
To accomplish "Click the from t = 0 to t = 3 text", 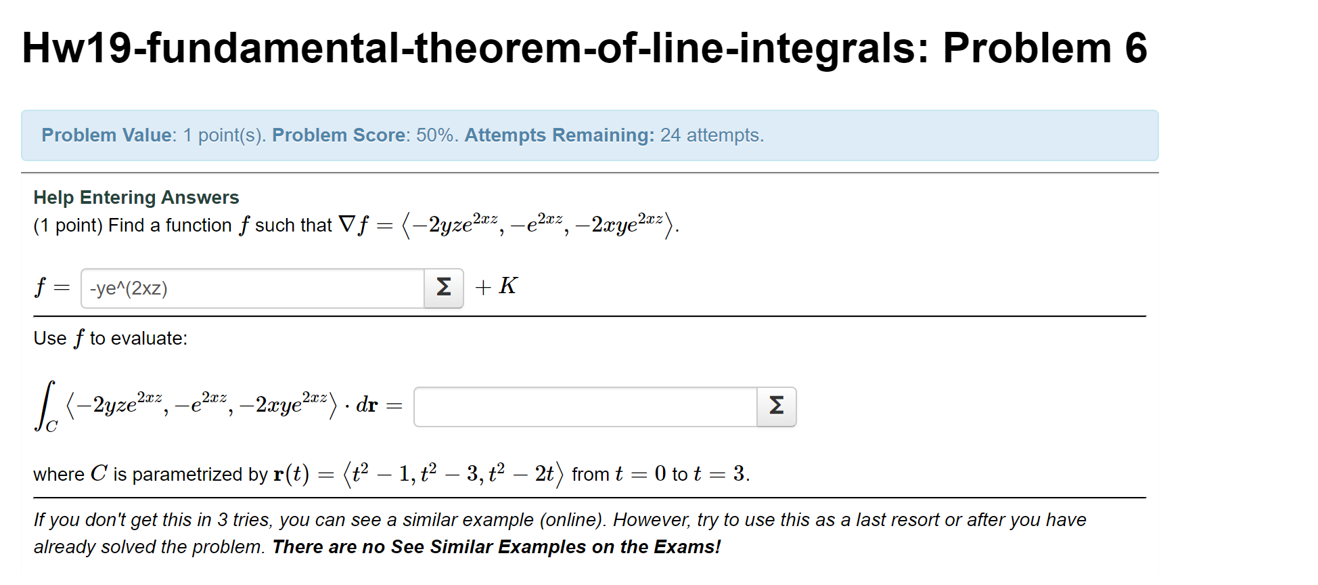I will [660, 474].
